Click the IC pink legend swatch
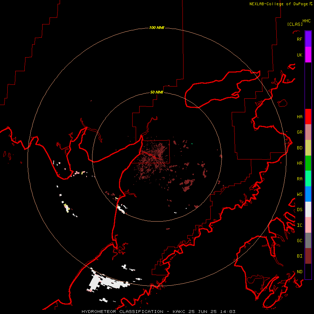The height and width of the screenshot is (314, 314). 308,225
